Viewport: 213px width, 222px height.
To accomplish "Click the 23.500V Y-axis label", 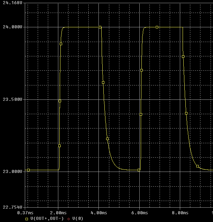I will pyautogui.click(x=13, y=99).
